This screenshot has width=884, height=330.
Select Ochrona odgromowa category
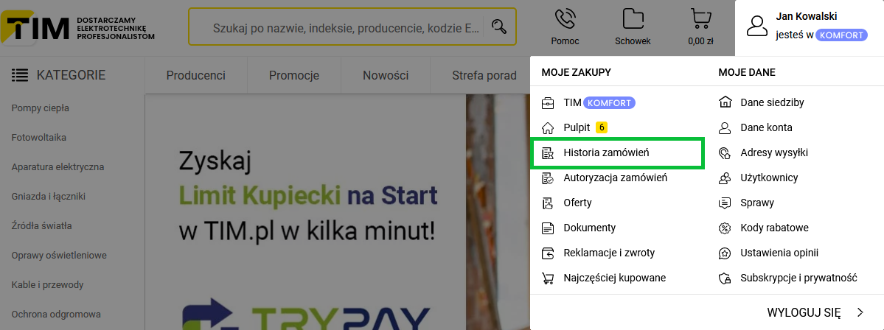56,315
